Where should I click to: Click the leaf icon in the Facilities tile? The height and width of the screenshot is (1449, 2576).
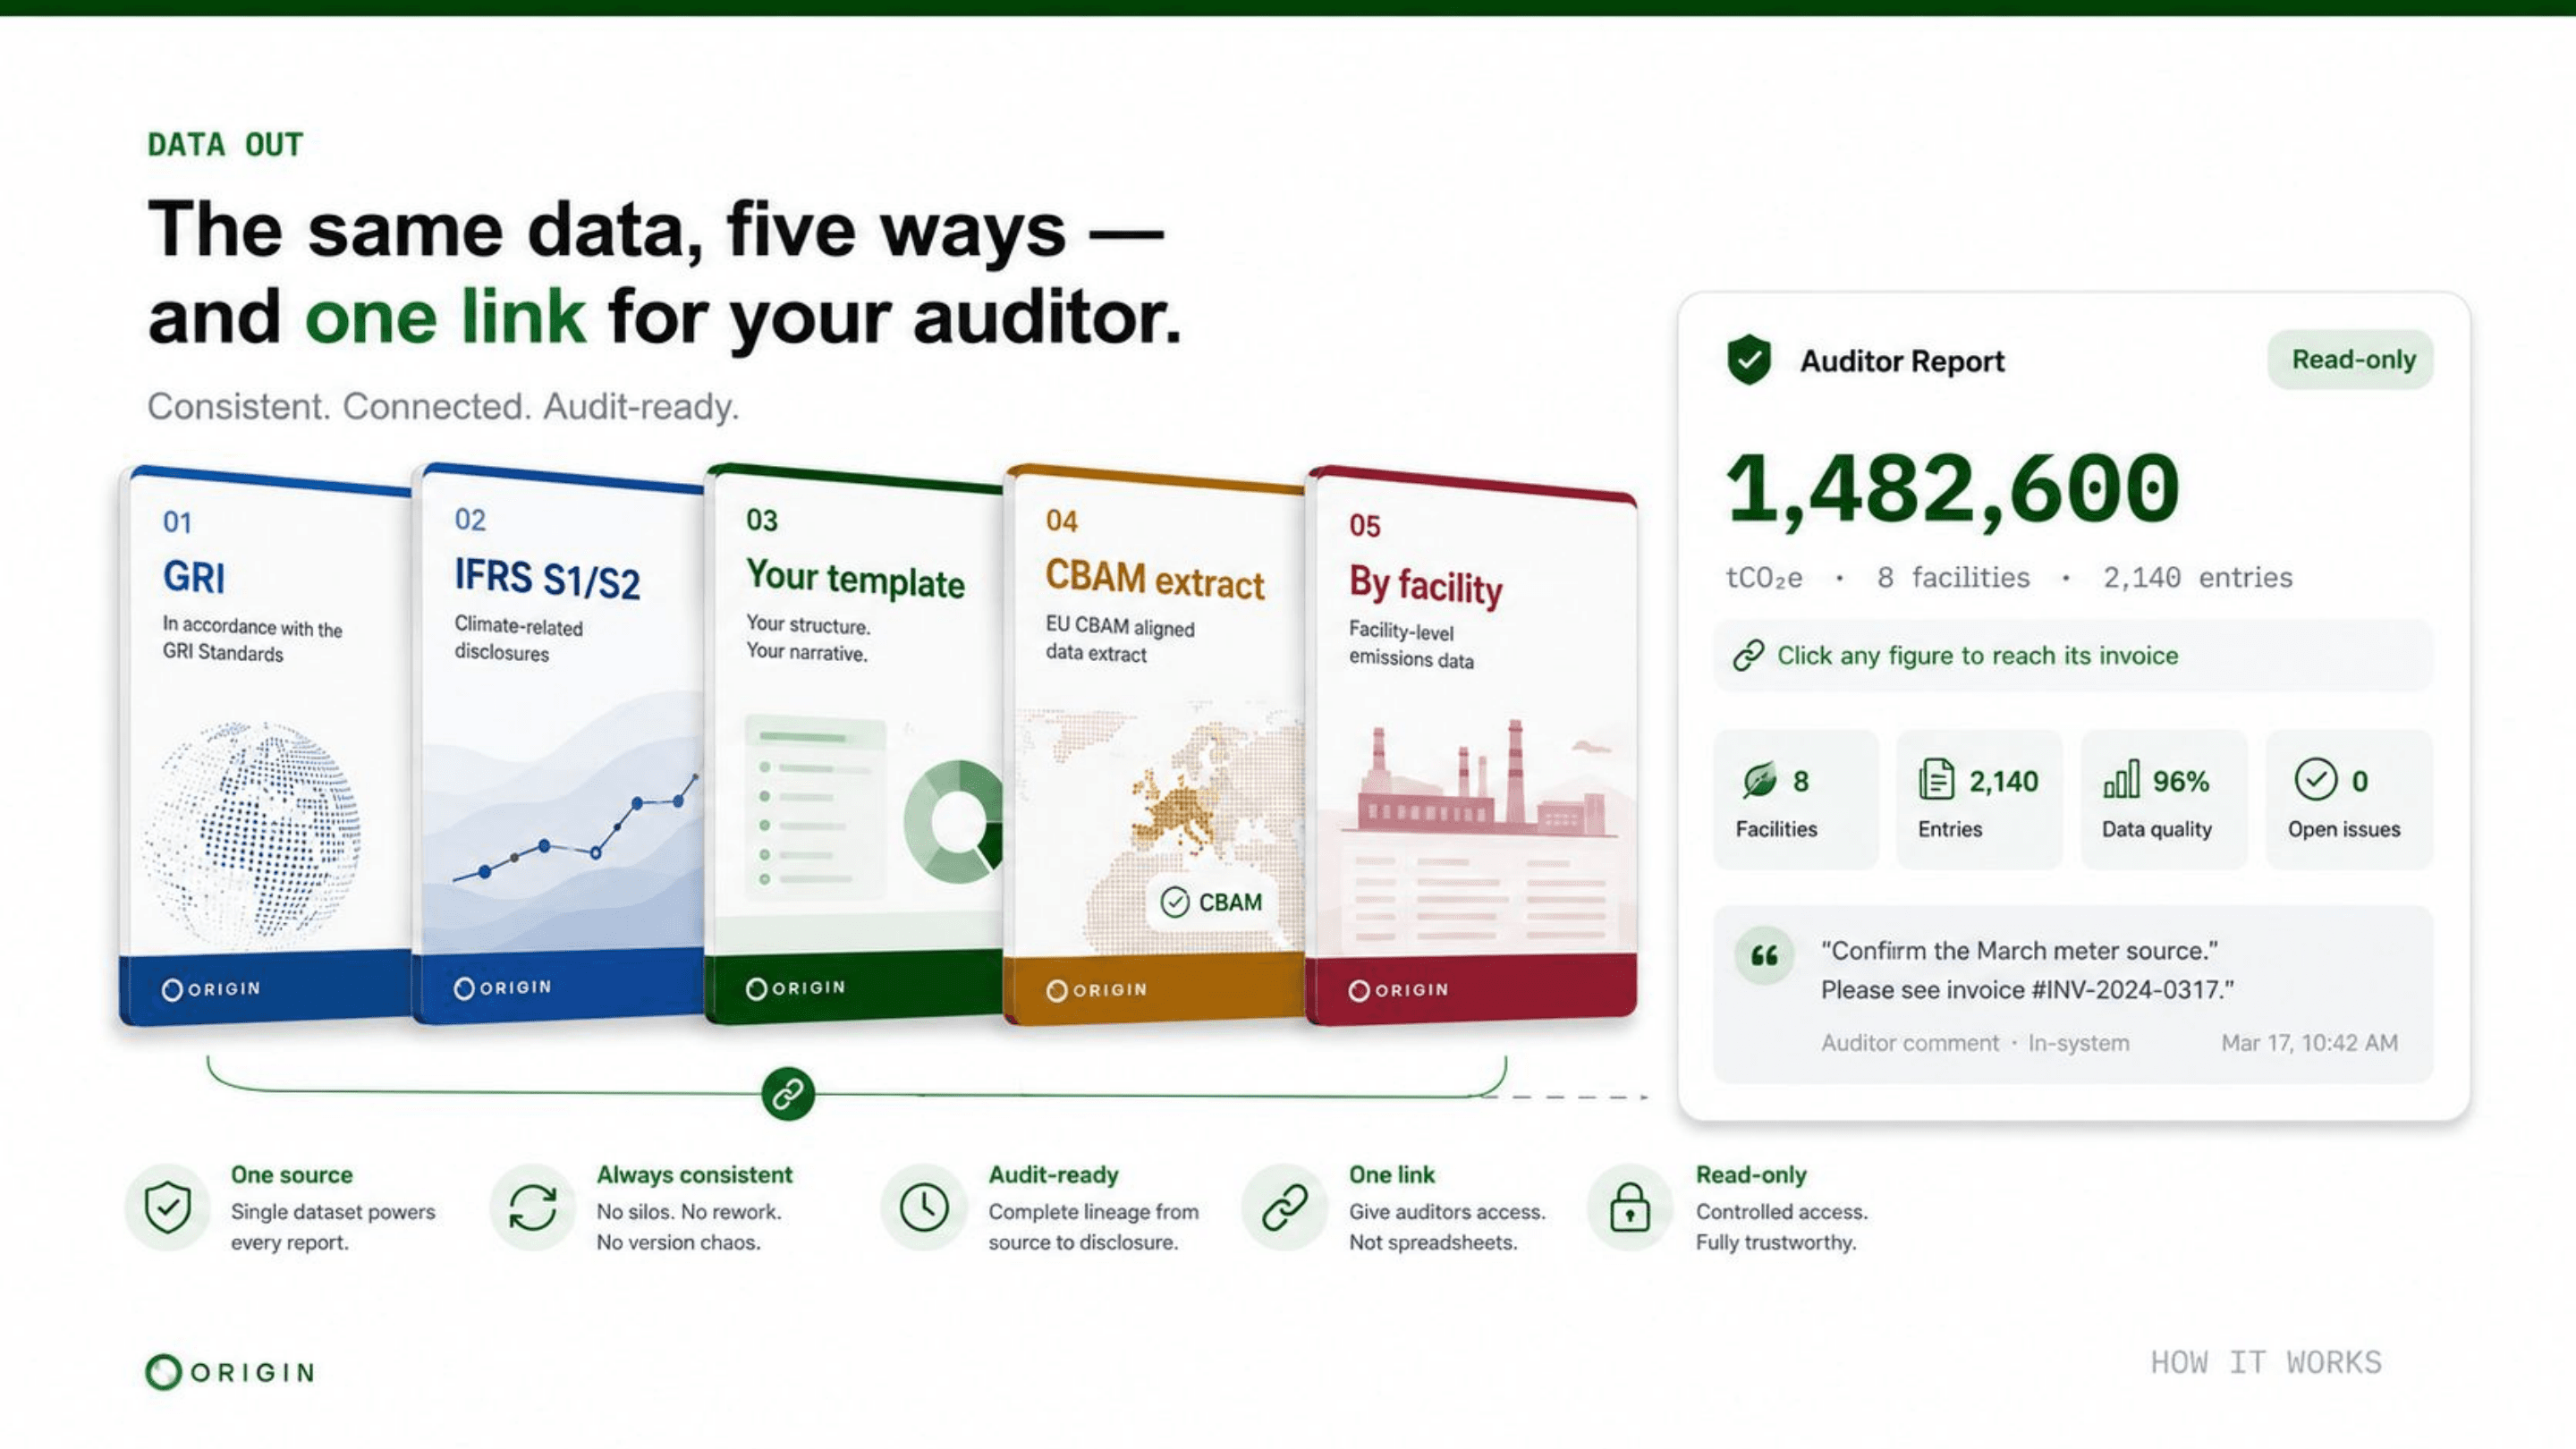pos(1759,780)
